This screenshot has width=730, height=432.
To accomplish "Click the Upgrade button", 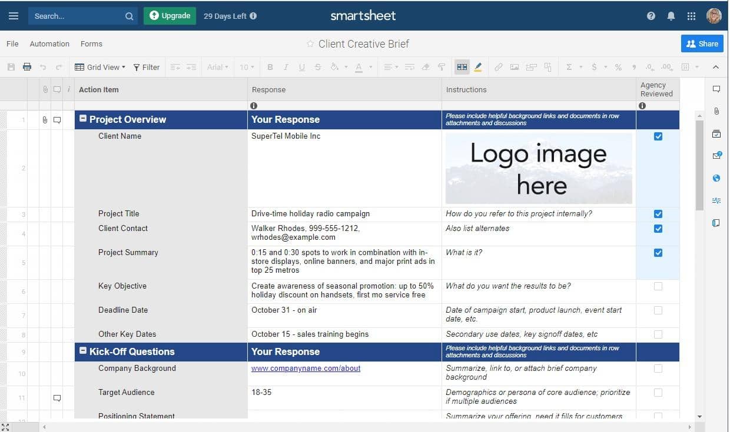I will (x=170, y=16).
